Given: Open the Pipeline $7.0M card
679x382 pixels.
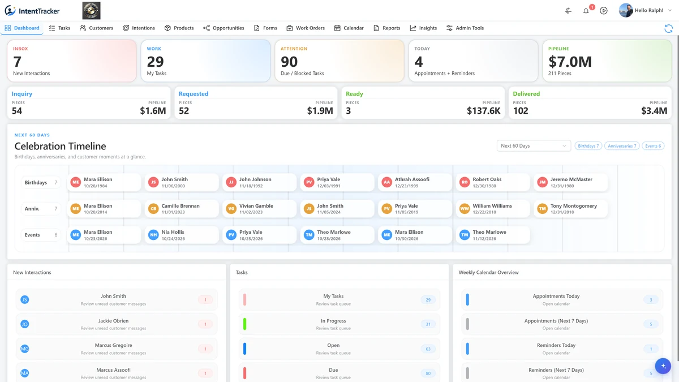Looking at the screenshot, I should pos(607,61).
